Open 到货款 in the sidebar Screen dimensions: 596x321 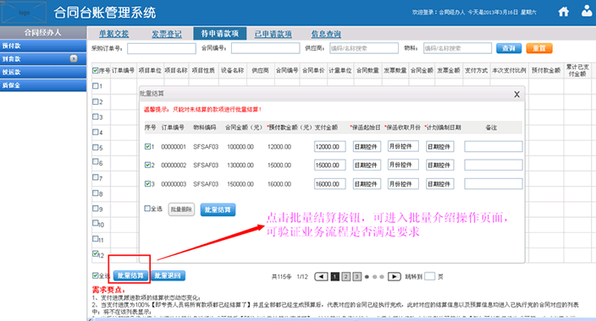pos(43,59)
